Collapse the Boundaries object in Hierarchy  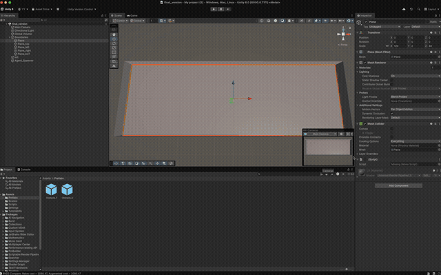pos(10,37)
